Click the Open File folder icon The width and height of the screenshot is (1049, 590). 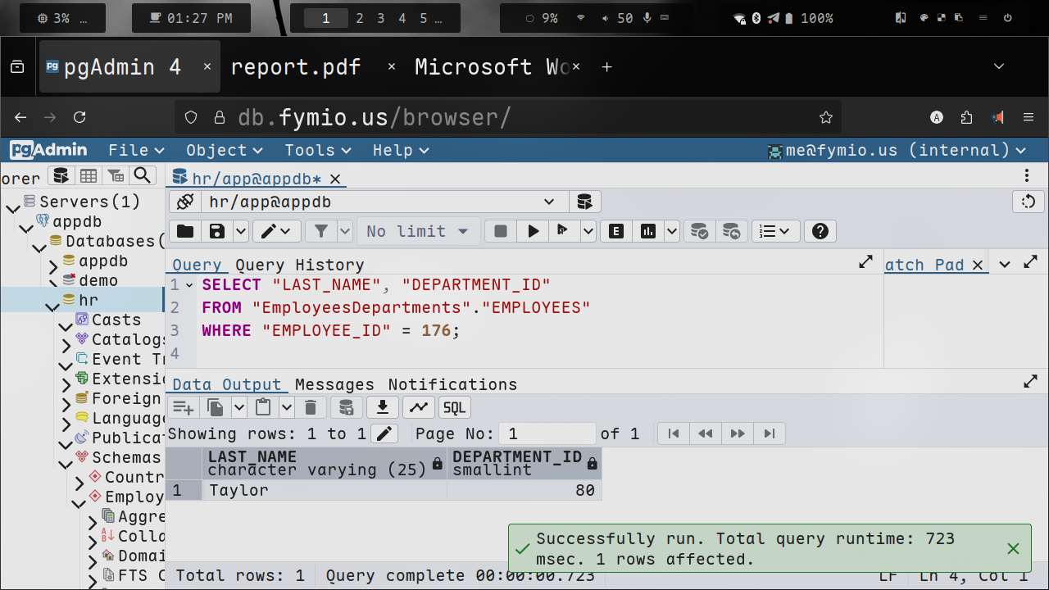pyautogui.click(x=185, y=231)
